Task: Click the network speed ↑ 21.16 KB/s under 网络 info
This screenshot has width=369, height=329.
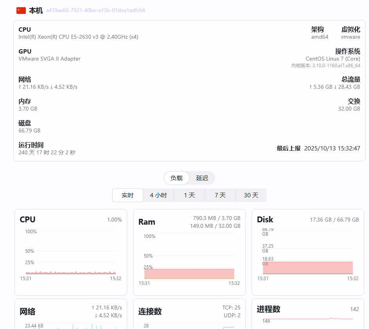Action: point(33,87)
